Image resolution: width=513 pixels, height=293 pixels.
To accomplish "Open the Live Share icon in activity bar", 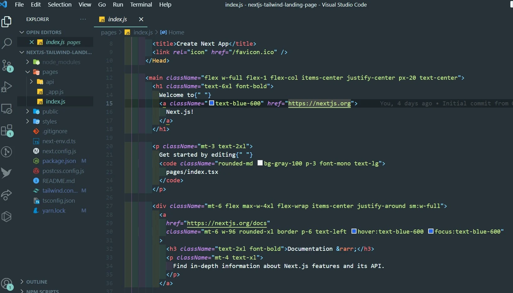I will point(7,195).
